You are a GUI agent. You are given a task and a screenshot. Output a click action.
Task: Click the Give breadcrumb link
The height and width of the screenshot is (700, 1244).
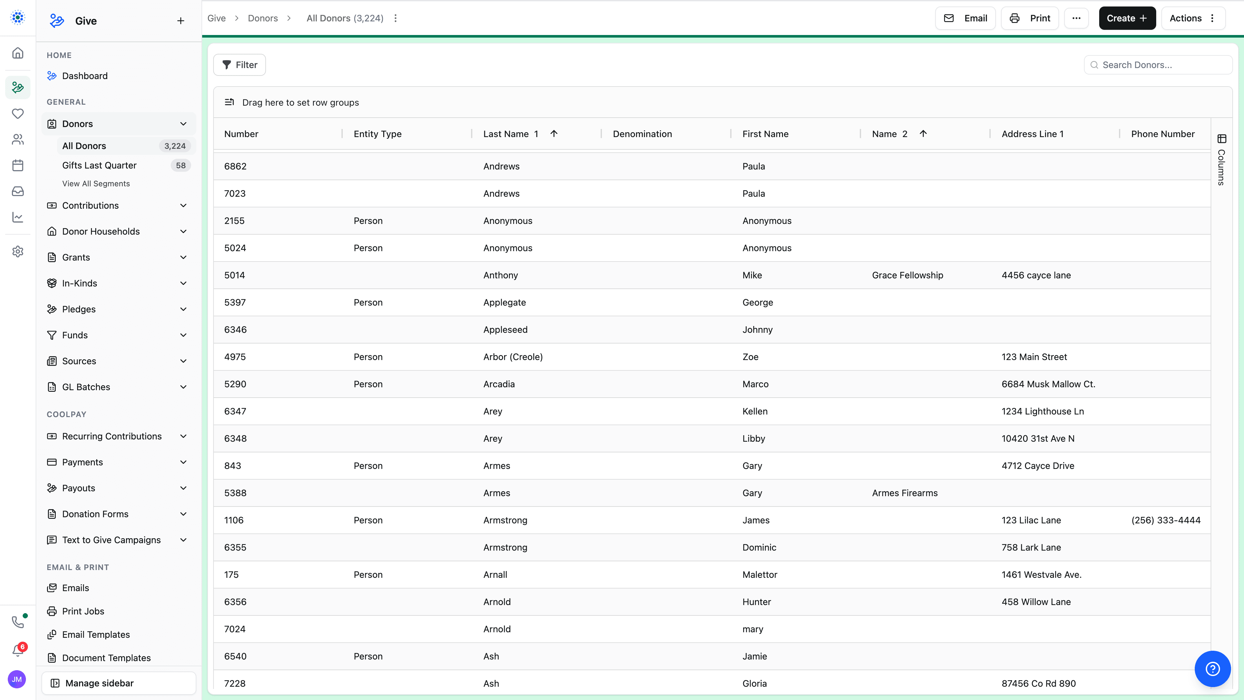coord(216,18)
